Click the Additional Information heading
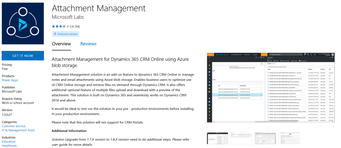Screen dimensions: 341x148 click(69, 131)
